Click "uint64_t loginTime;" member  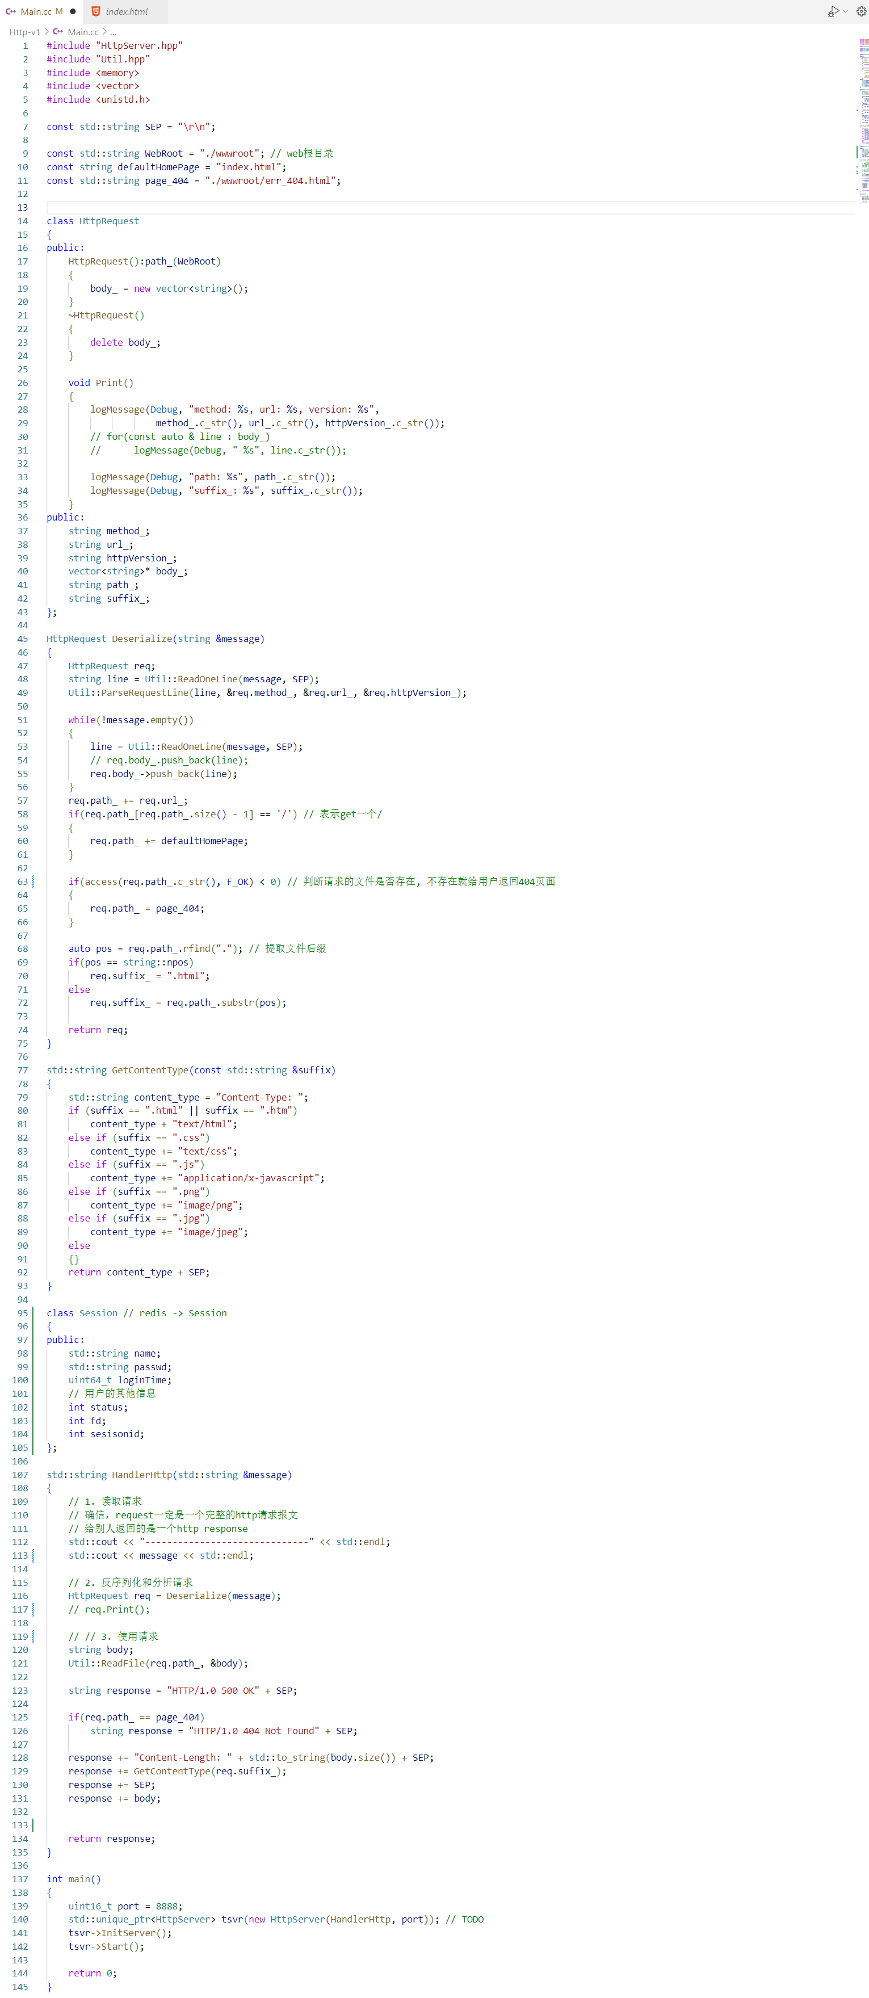pyautogui.click(x=120, y=1380)
